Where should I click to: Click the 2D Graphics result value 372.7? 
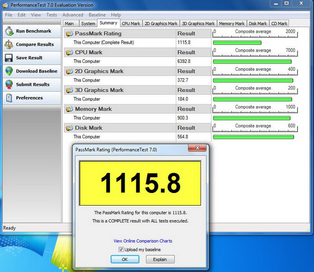(183, 80)
